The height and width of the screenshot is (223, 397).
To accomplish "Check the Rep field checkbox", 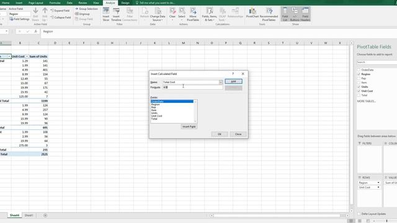I will pyautogui.click(x=359, y=79).
